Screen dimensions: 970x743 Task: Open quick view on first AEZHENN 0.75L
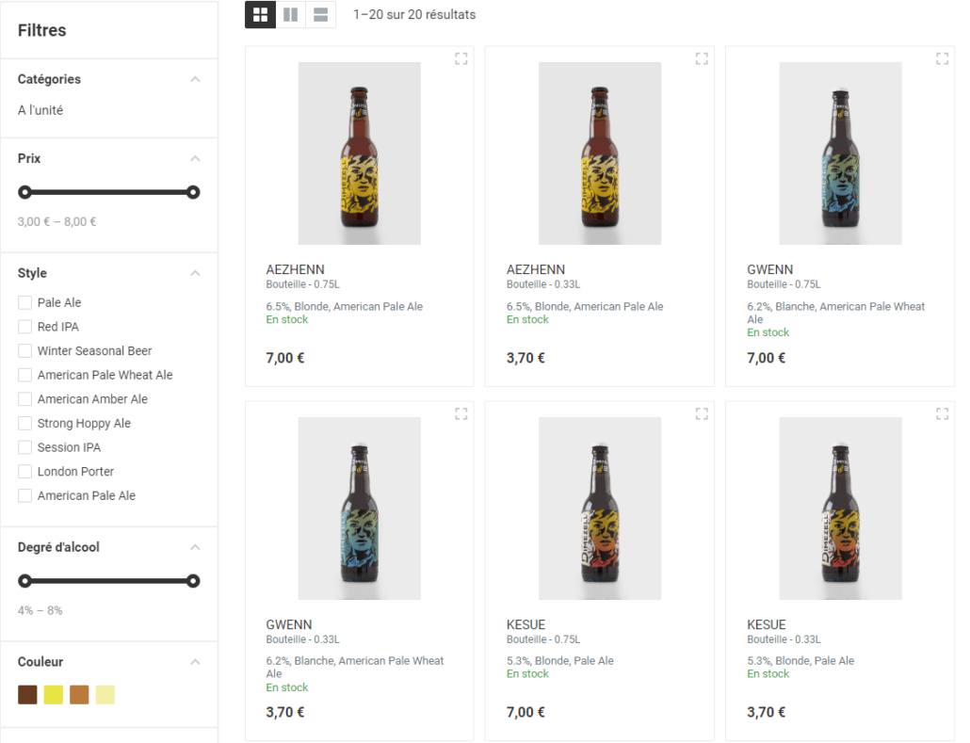461,58
